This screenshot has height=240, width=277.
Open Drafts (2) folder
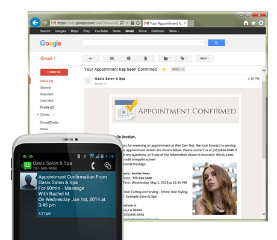(x=47, y=107)
